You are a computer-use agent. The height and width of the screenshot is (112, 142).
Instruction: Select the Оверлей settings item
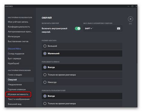tap(20, 80)
